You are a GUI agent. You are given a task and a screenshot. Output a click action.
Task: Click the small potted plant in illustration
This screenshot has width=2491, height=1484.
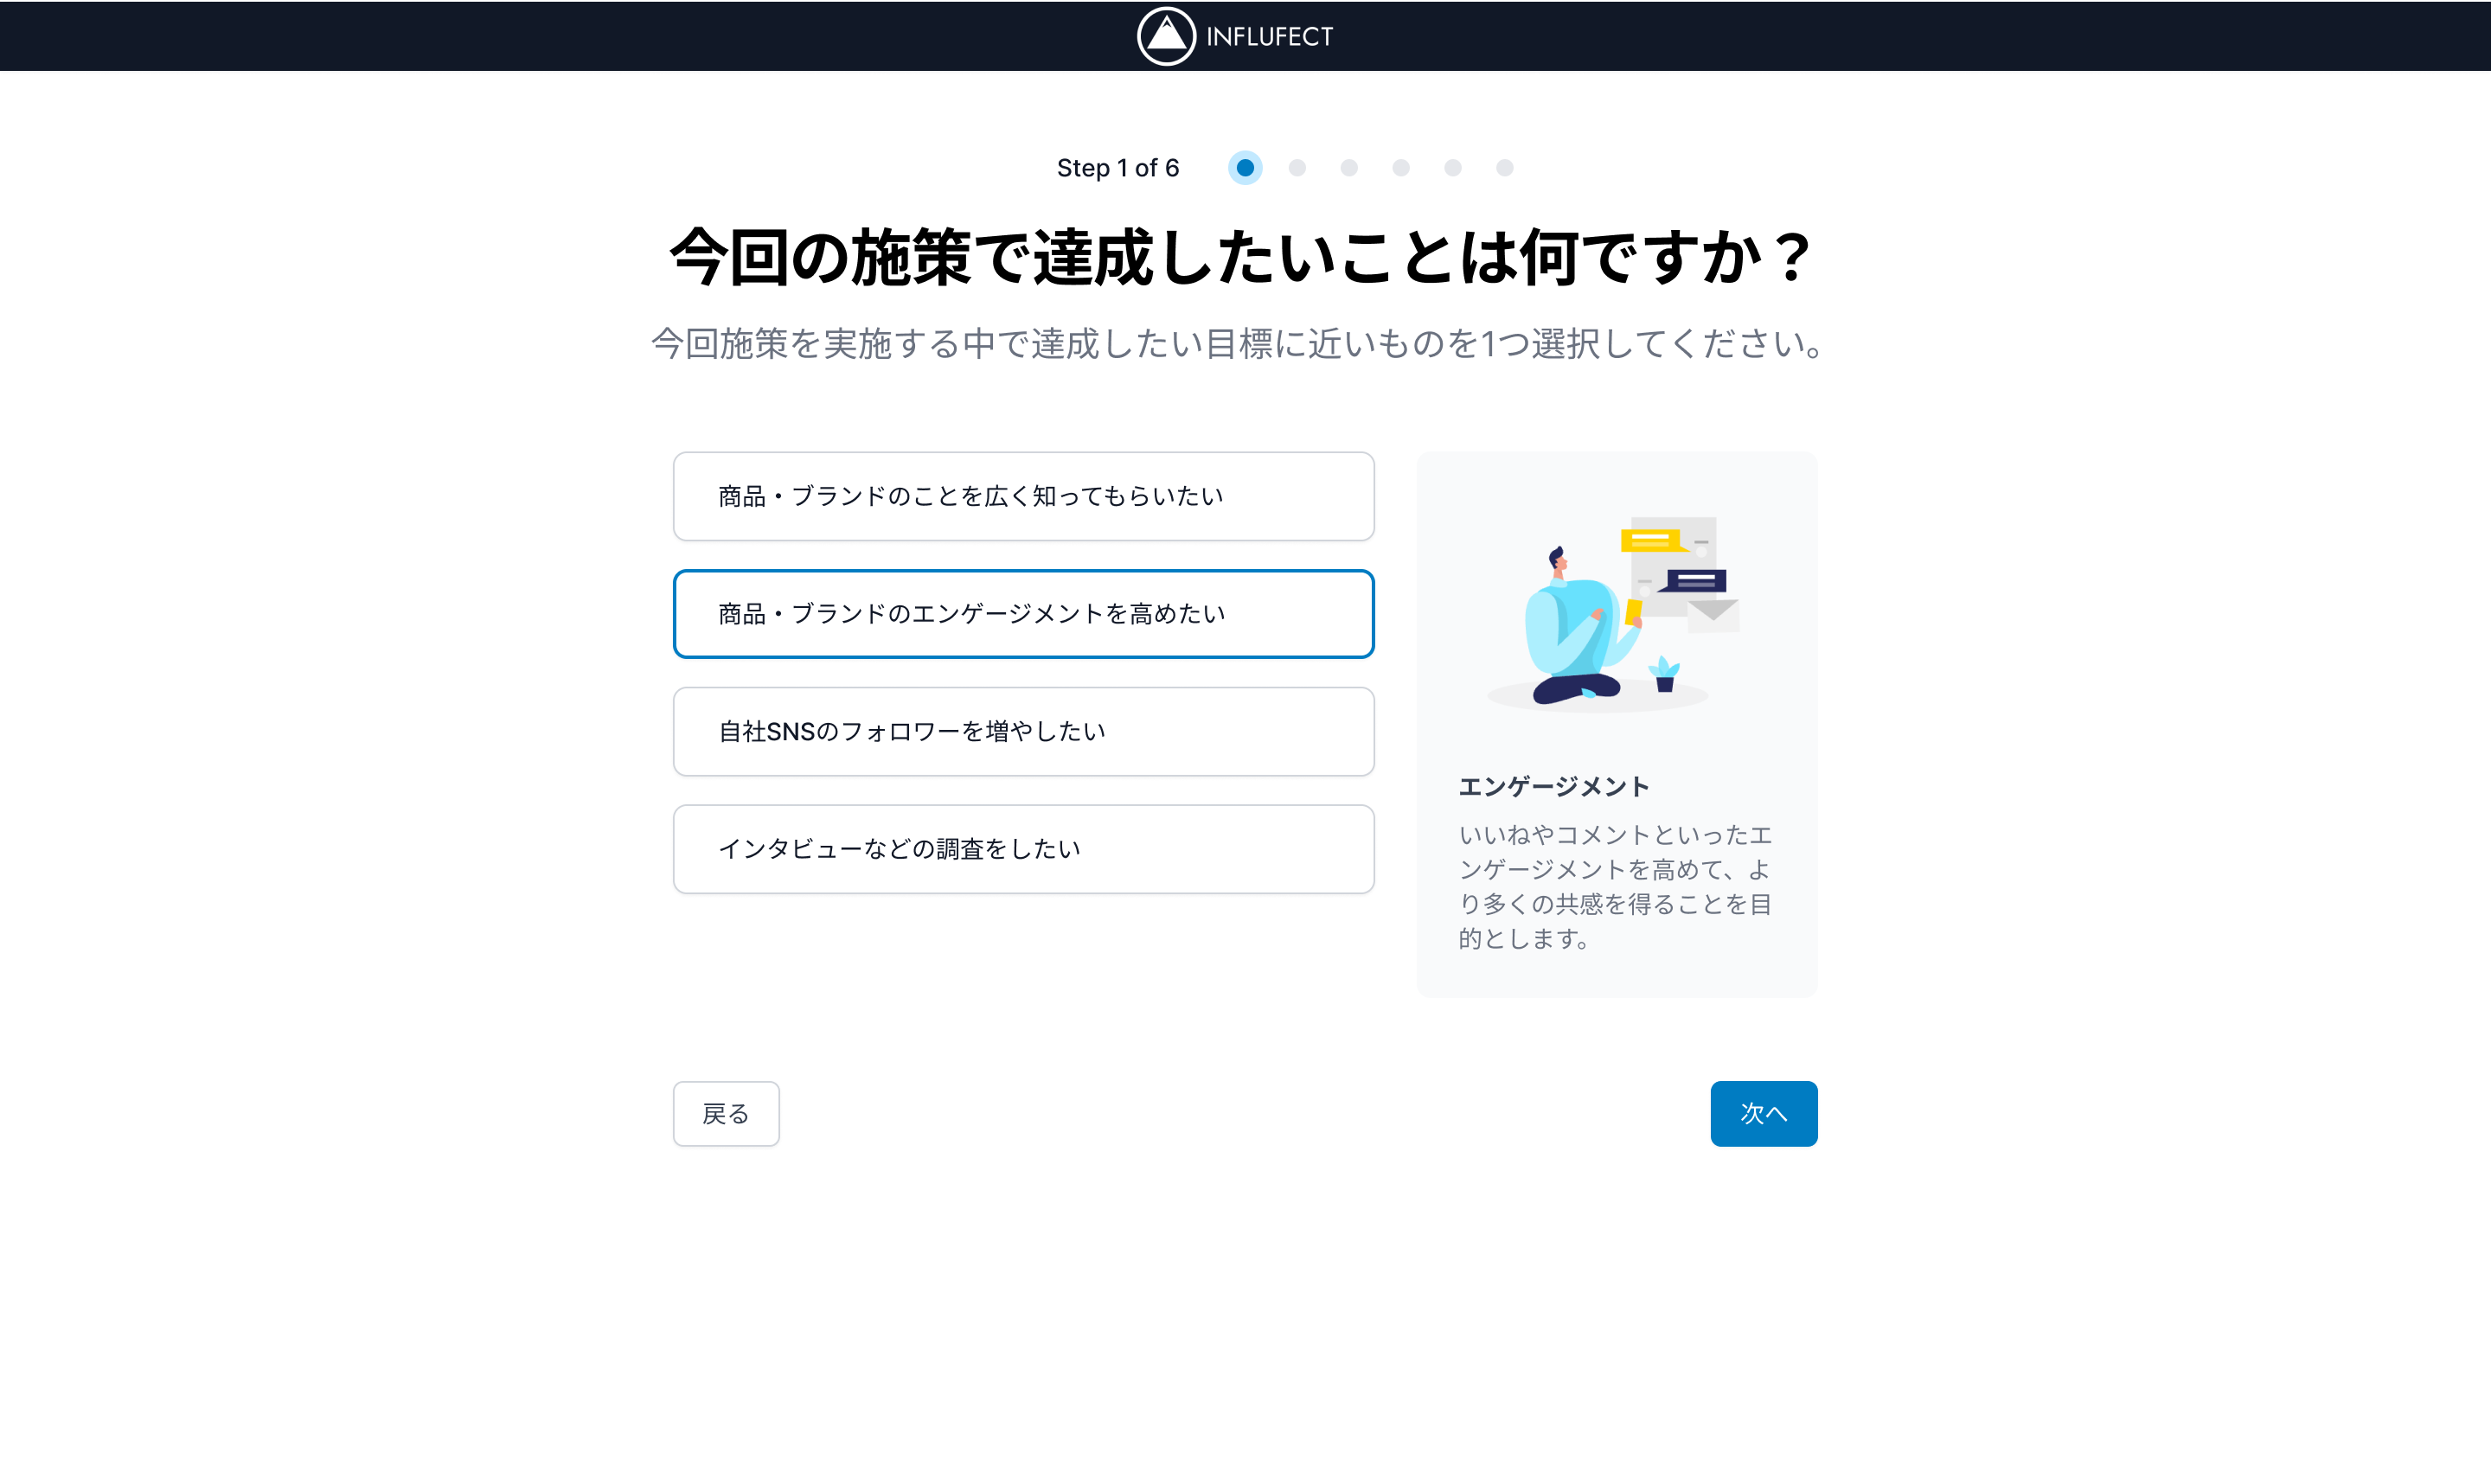pos(1664,674)
